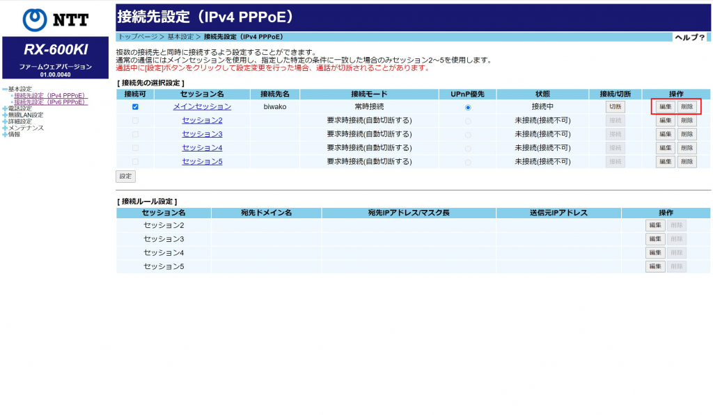Select UPnP優先 radio for メインセッション
Viewport: 713px width, 415px height.
tap(468, 107)
